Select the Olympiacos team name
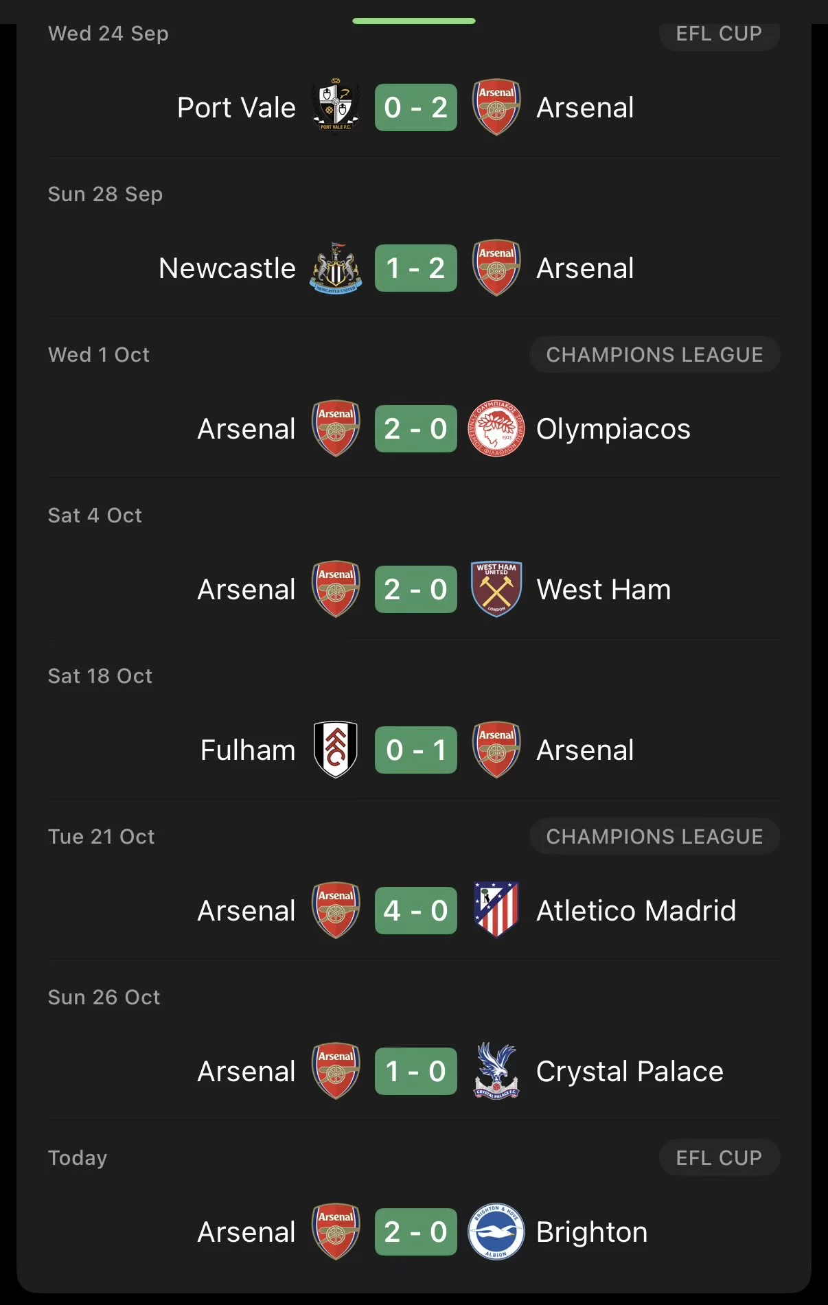 (x=613, y=429)
